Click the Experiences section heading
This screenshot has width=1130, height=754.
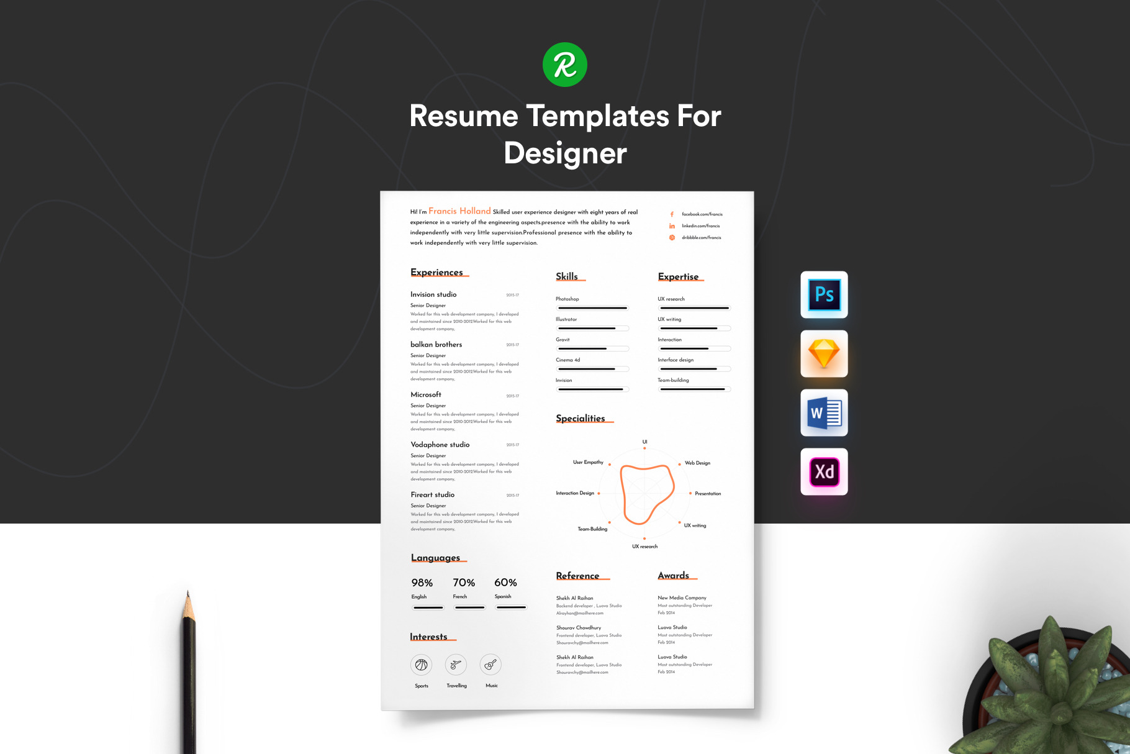pyautogui.click(x=436, y=273)
